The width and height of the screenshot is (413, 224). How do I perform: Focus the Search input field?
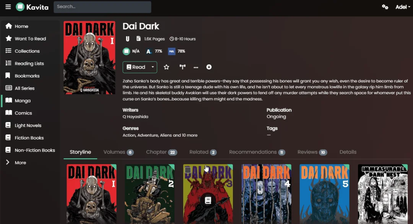(102, 7)
